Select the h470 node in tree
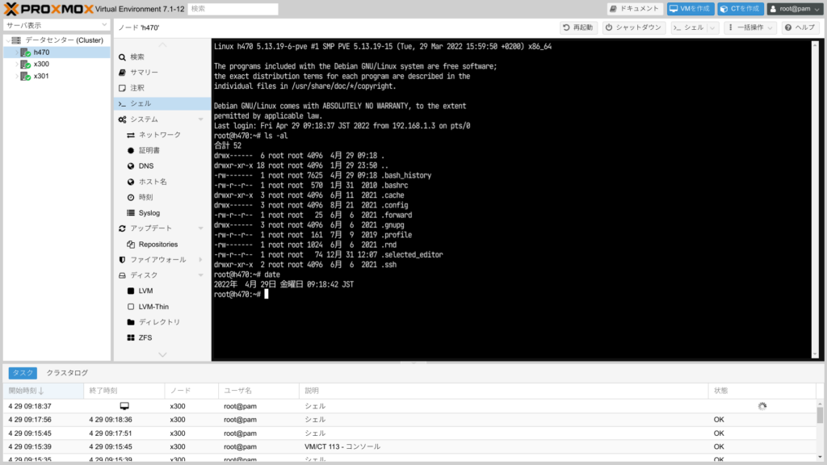827x465 pixels. tap(57, 52)
